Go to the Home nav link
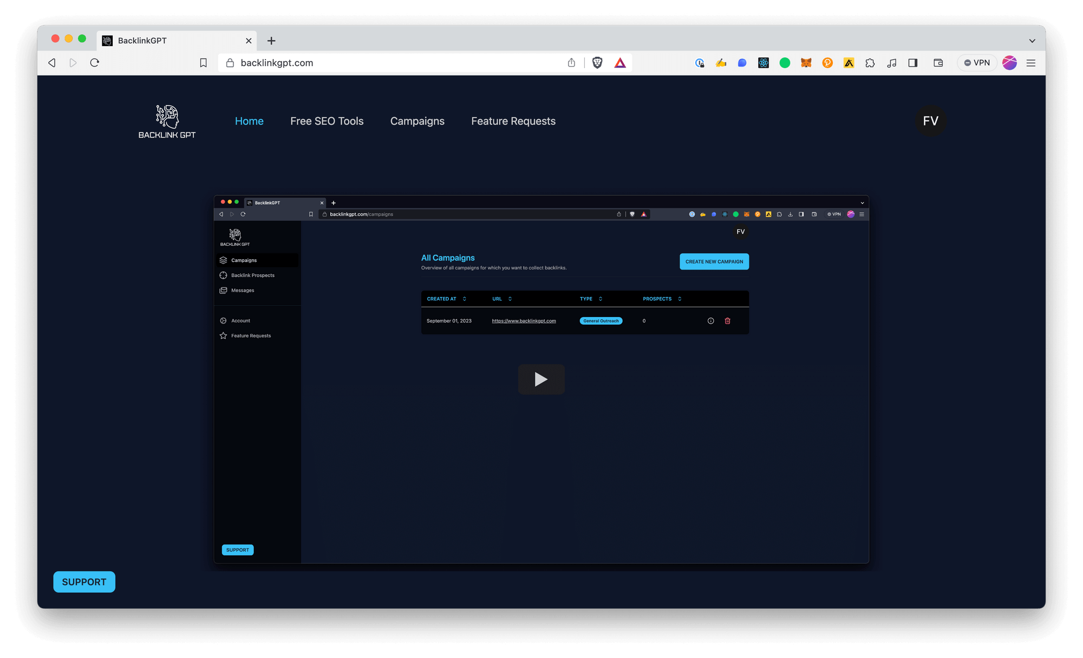This screenshot has width=1083, height=658. click(249, 121)
